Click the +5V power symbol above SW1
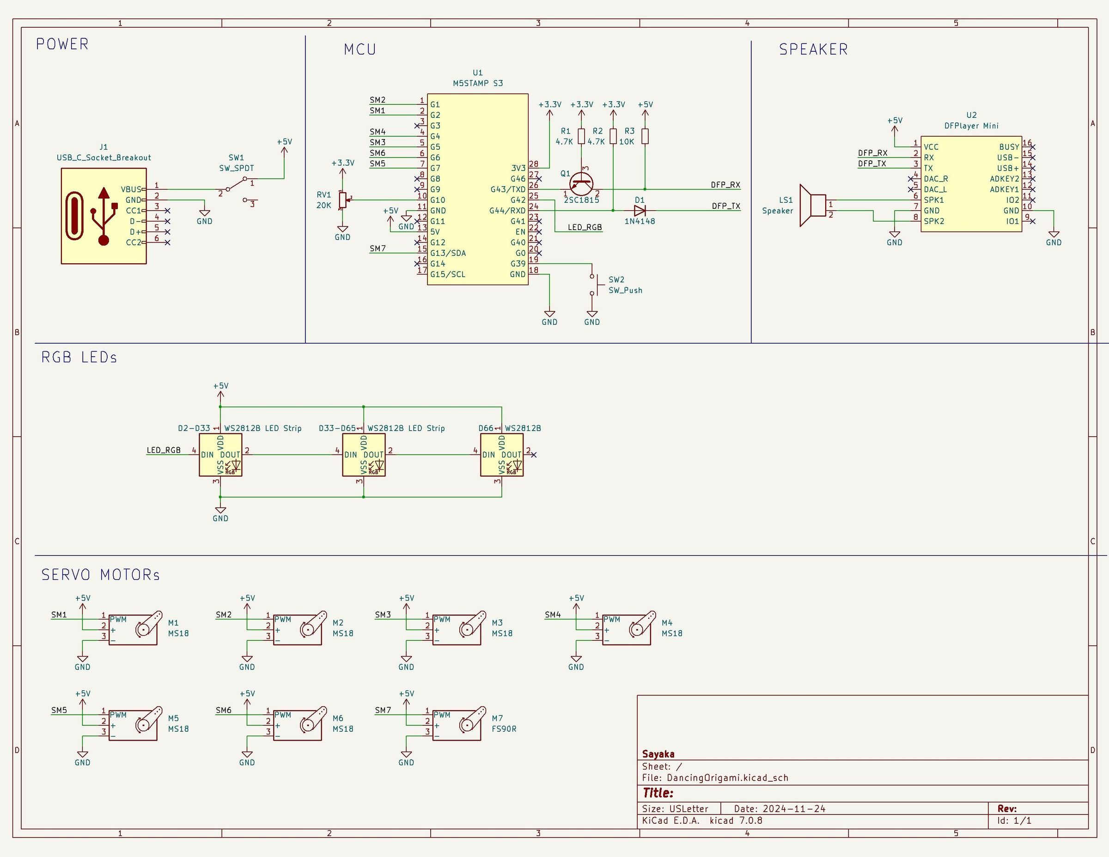The height and width of the screenshot is (857, 1109). (284, 148)
